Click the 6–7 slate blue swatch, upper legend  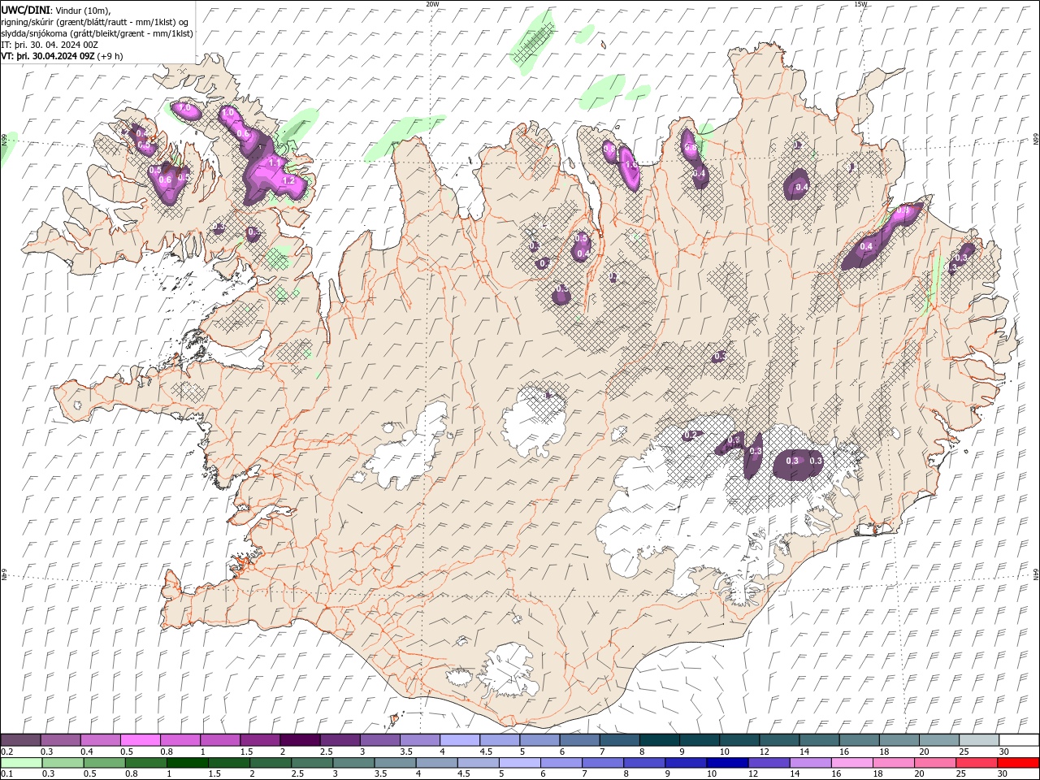click(x=578, y=740)
